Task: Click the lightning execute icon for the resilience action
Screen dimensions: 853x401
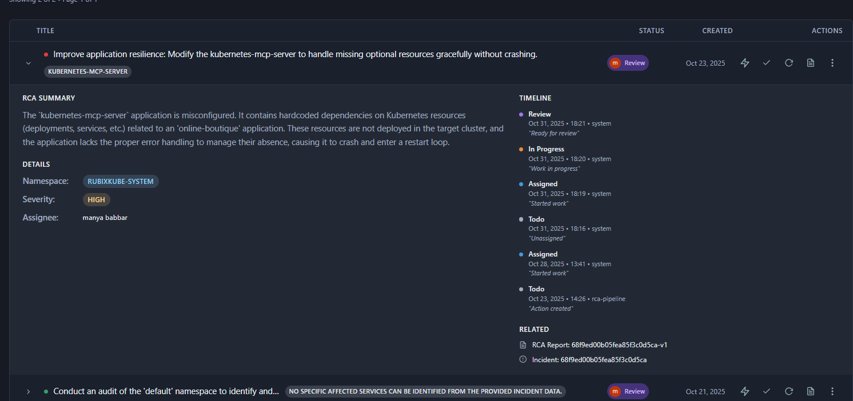Action: click(x=744, y=63)
